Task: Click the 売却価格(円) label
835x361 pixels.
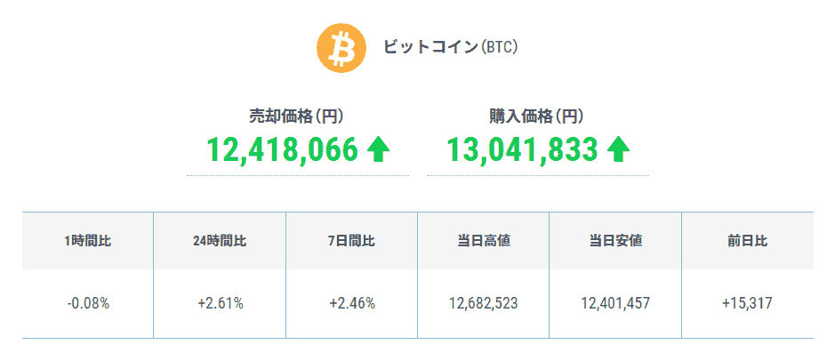Action: [296, 116]
